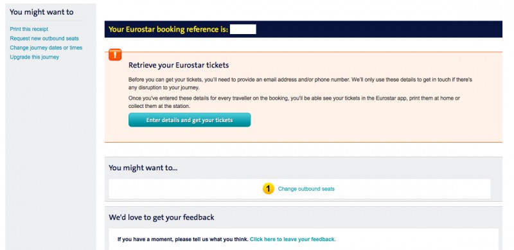The height and width of the screenshot is (250, 514).
Task: Click the empty navy banner area
Action: [x=377, y=29]
